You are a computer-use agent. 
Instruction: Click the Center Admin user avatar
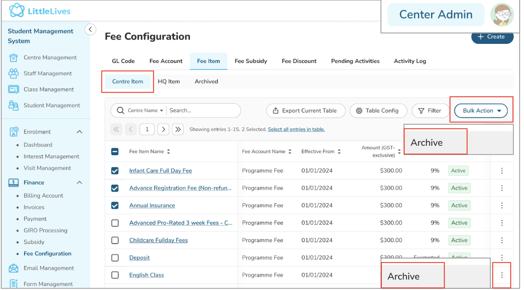tap(502, 15)
